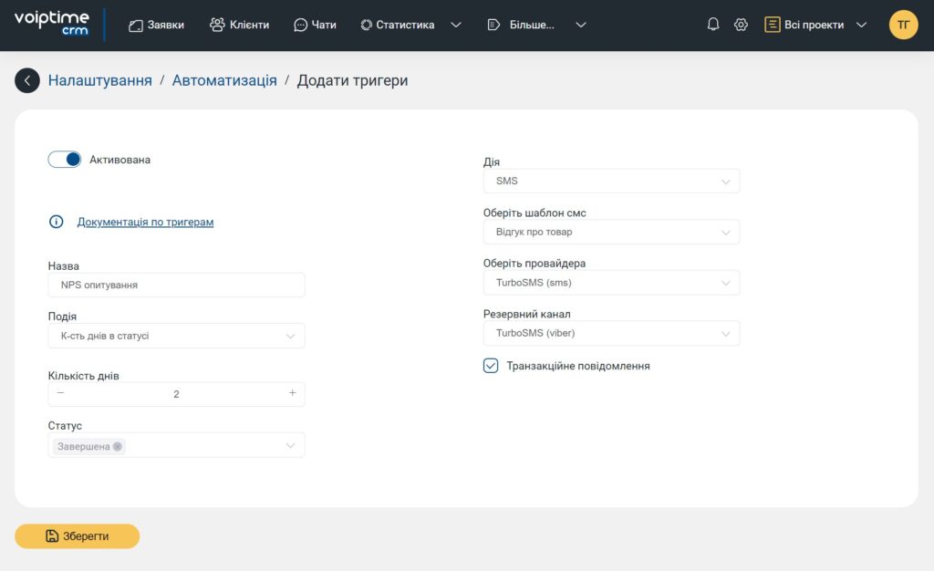Expand the Статистика menu chevron
Image resolution: width=934 pixels, height=571 pixels.
pos(456,25)
